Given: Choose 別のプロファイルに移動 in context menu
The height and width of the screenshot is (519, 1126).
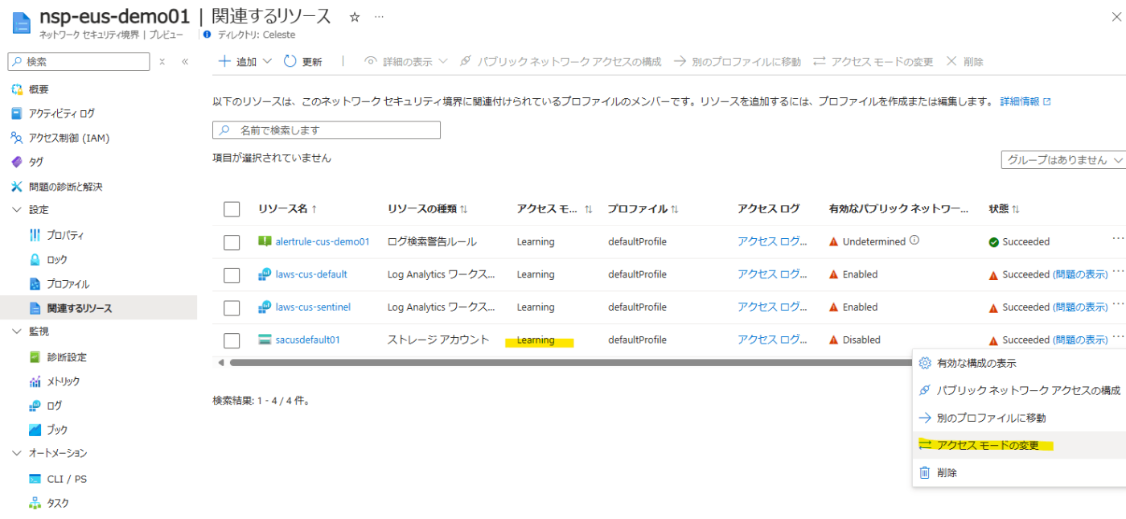Looking at the screenshot, I should coord(1019,418).
